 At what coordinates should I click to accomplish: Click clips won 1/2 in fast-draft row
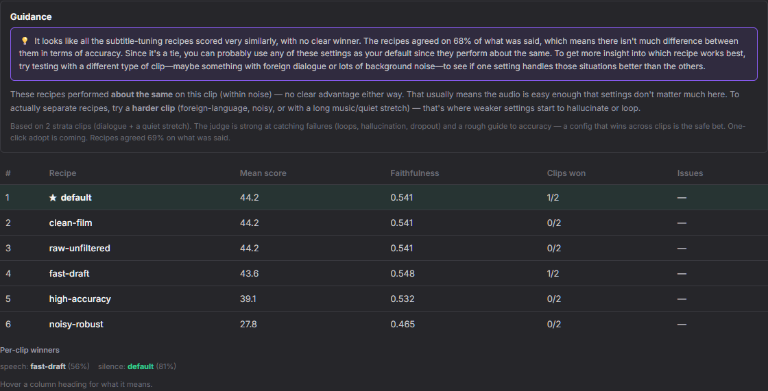pos(553,274)
